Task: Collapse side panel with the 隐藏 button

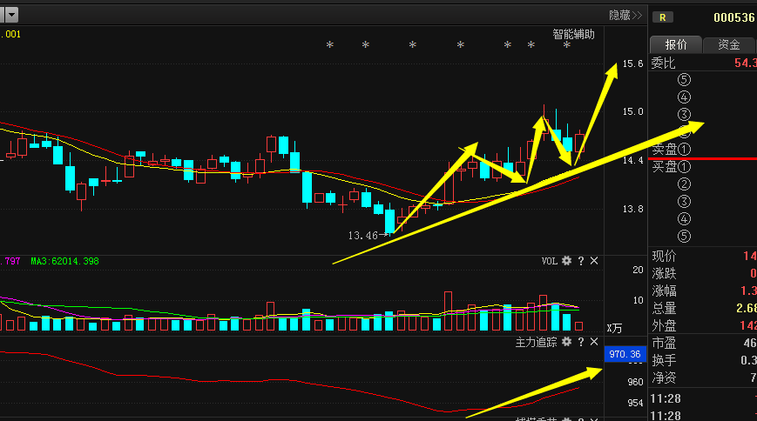Action: tap(625, 15)
